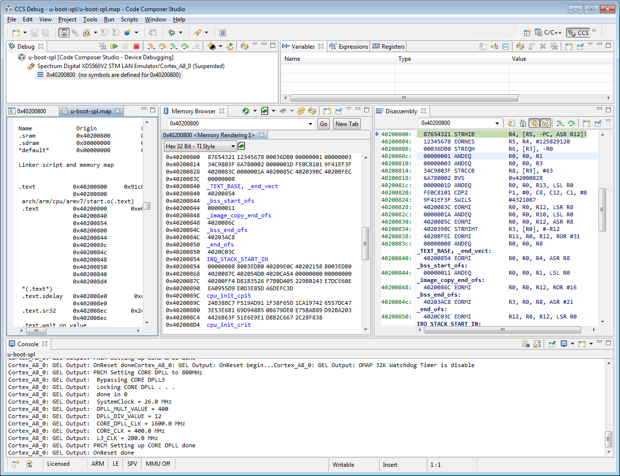Switch to the Registers tab
The height and width of the screenshot is (476, 620).
[x=388, y=47]
